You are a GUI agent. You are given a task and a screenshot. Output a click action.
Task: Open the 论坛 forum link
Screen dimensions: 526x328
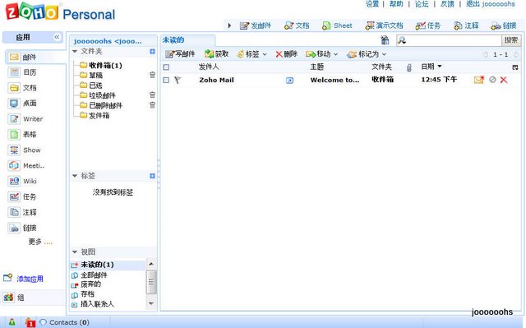coord(422,4)
